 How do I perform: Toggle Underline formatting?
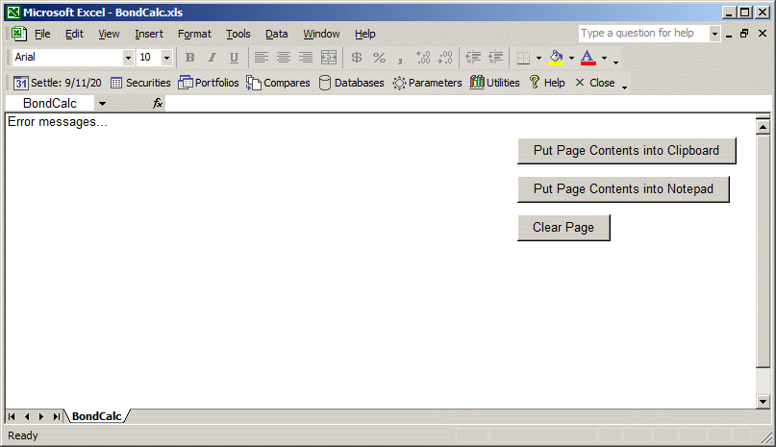[234, 58]
